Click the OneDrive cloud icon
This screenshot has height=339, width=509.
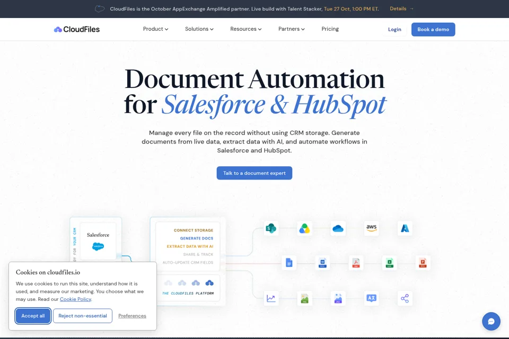coord(338,228)
